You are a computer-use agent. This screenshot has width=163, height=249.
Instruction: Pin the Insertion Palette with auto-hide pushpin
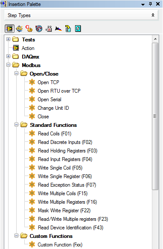pos(151,4)
